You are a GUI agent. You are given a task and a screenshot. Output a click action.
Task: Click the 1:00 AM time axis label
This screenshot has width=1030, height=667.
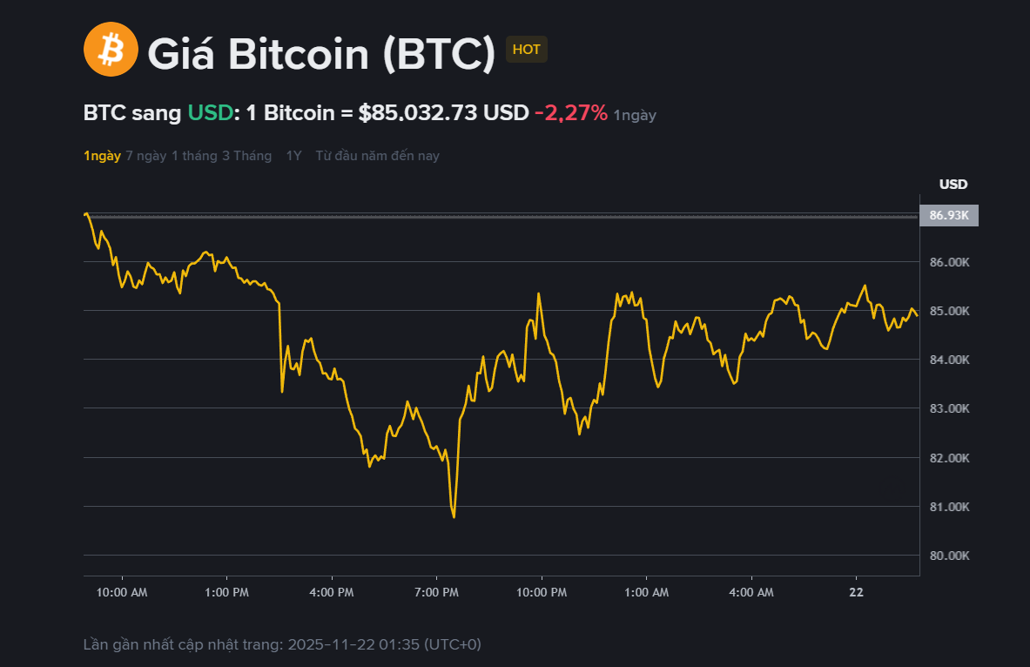click(647, 592)
